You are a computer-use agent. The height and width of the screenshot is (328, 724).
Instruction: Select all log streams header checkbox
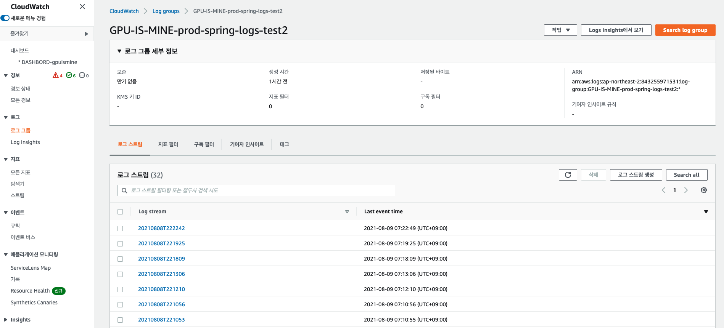(x=120, y=212)
